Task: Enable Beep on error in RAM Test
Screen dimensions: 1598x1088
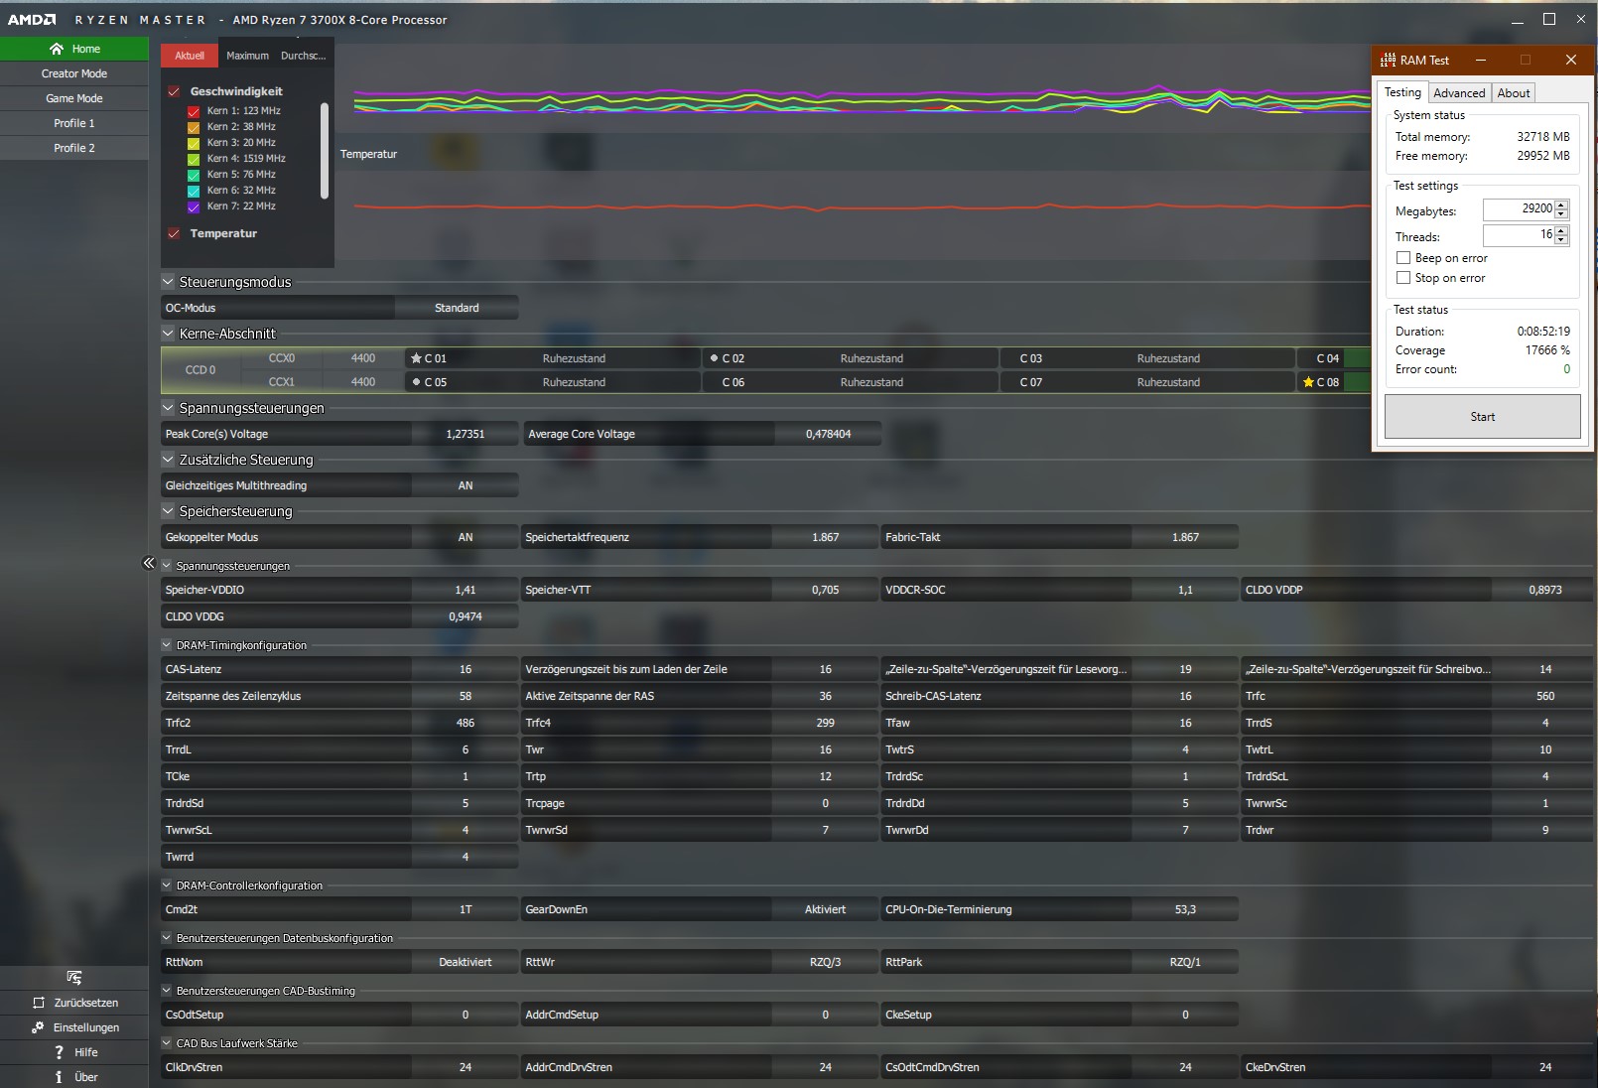Action: (x=1403, y=258)
